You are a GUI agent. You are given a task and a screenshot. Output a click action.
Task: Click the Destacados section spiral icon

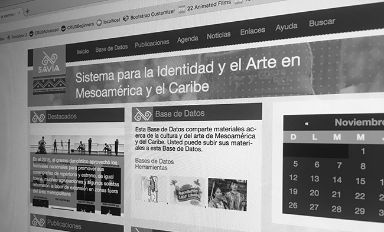(38, 117)
